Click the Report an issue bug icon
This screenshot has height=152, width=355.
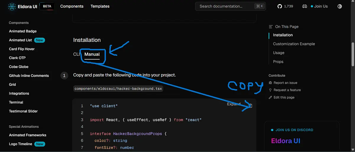pyautogui.click(x=270, y=83)
